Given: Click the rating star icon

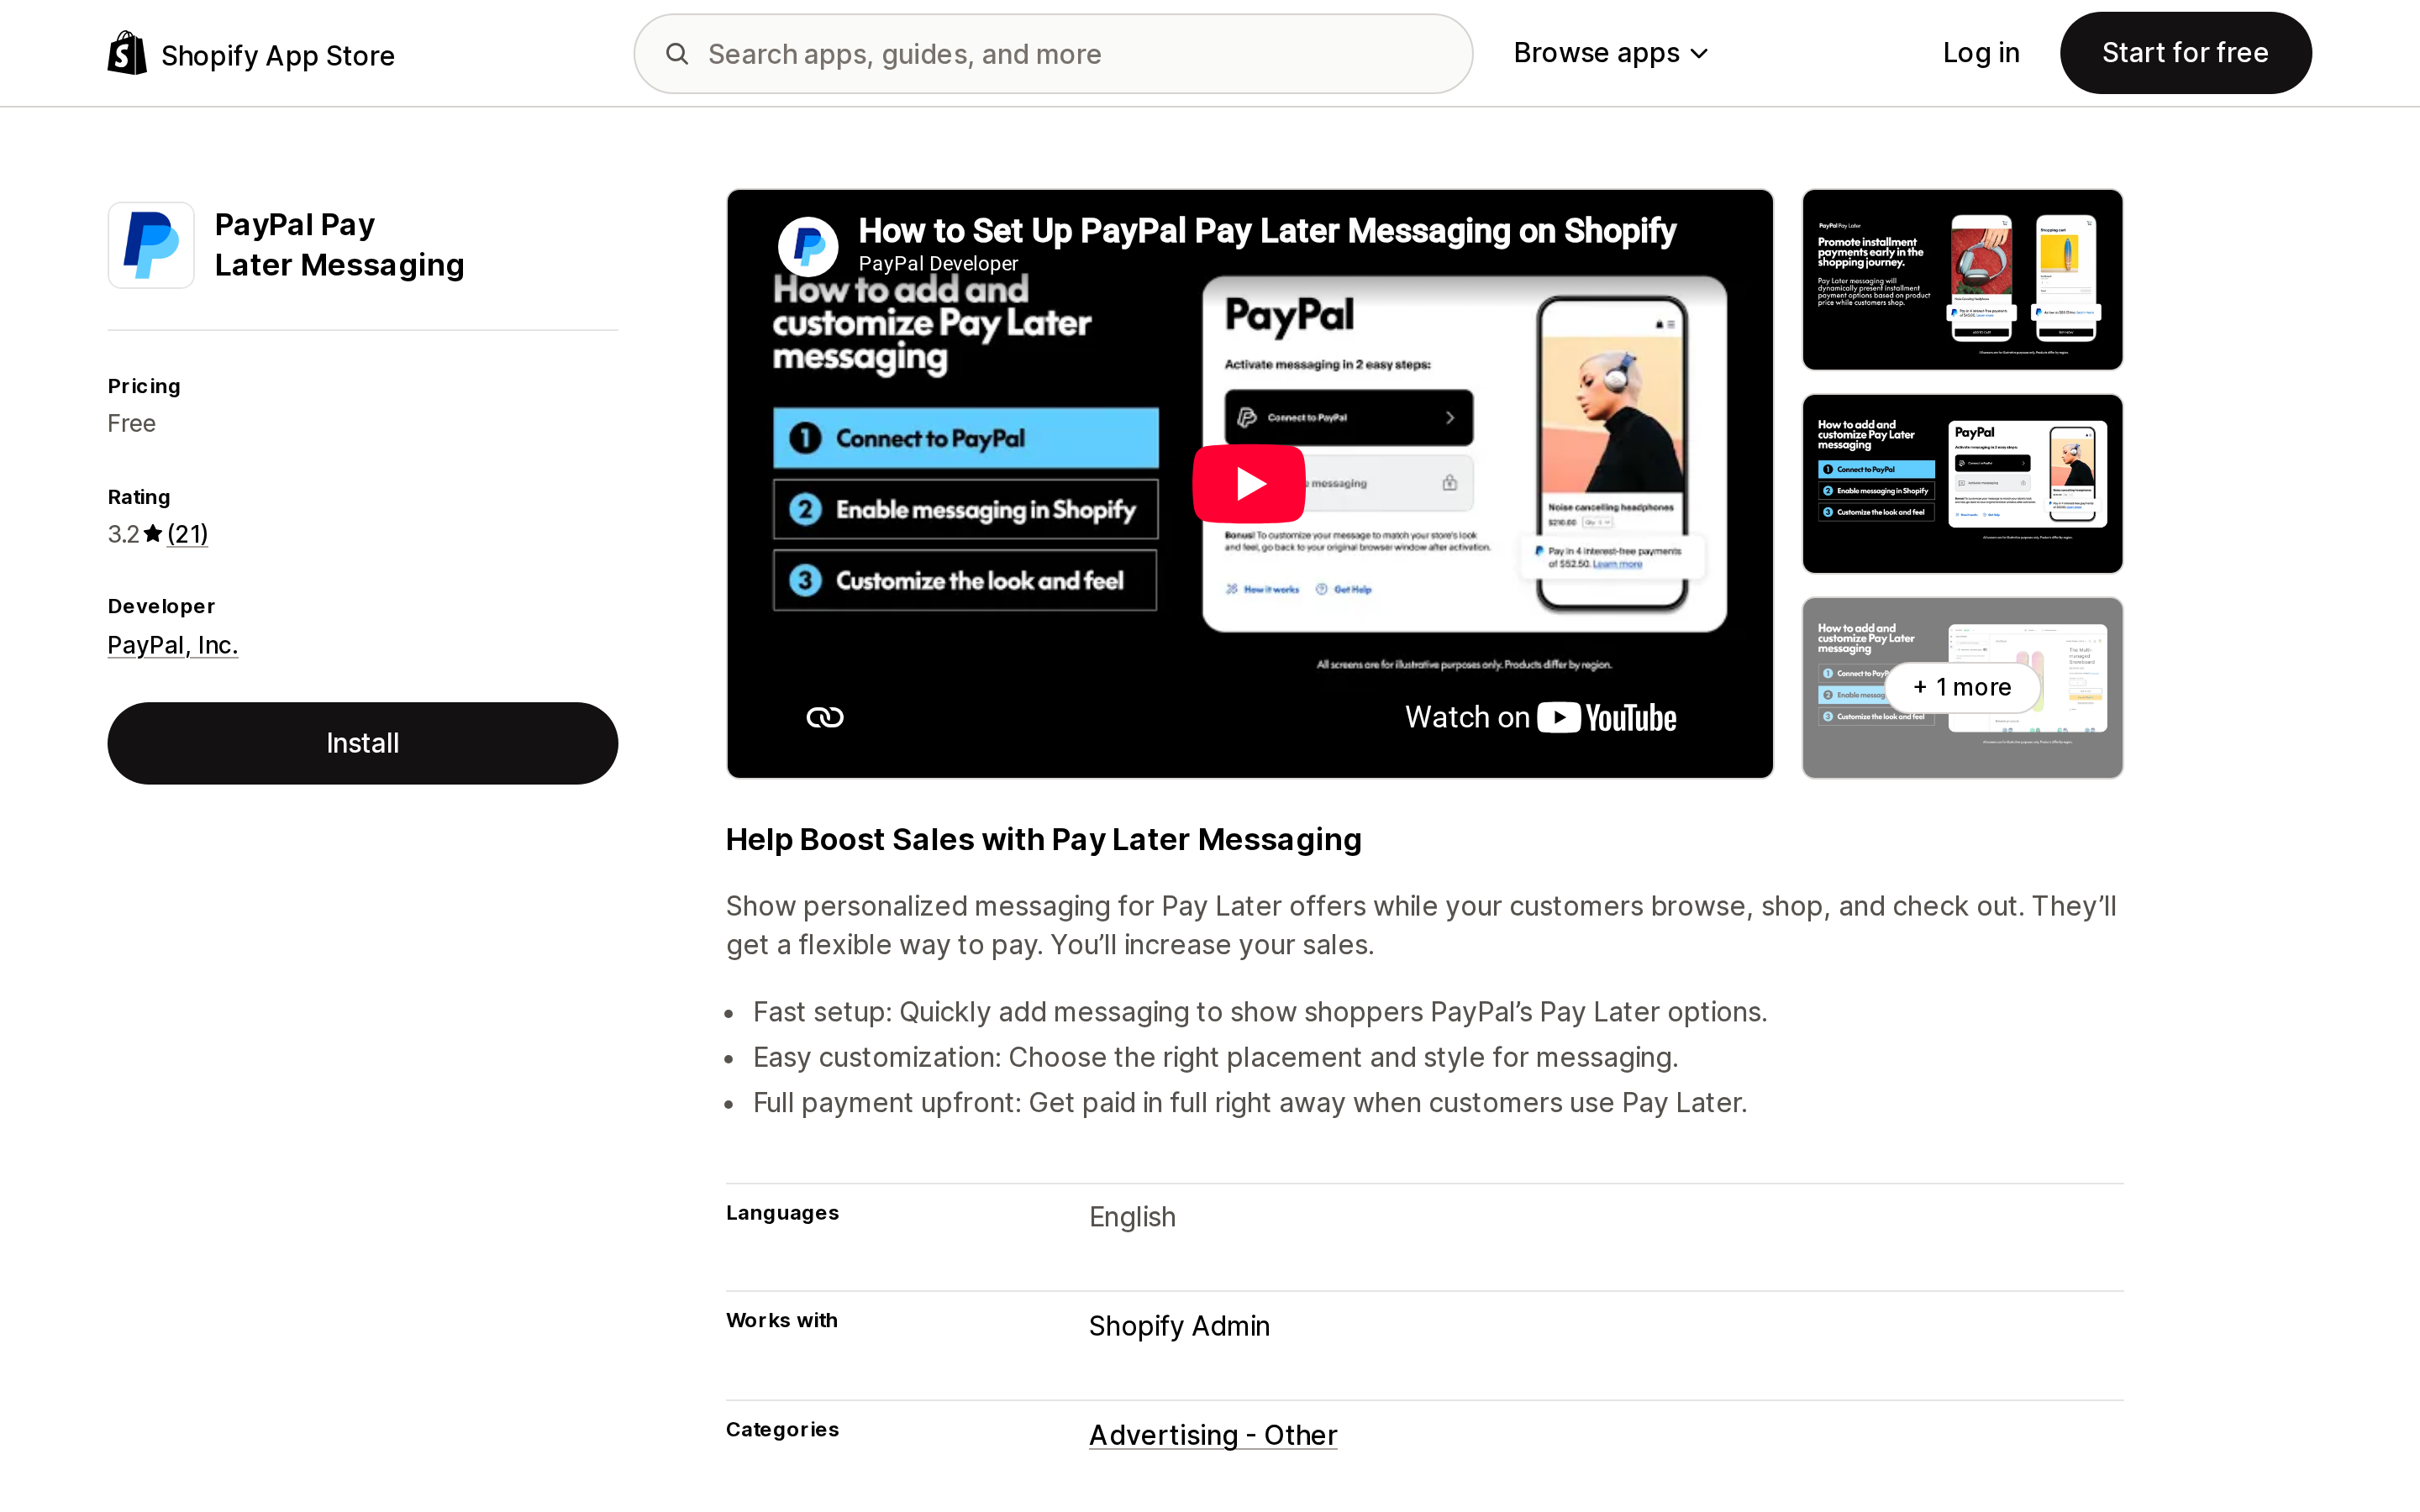Looking at the screenshot, I should [152, 534].
